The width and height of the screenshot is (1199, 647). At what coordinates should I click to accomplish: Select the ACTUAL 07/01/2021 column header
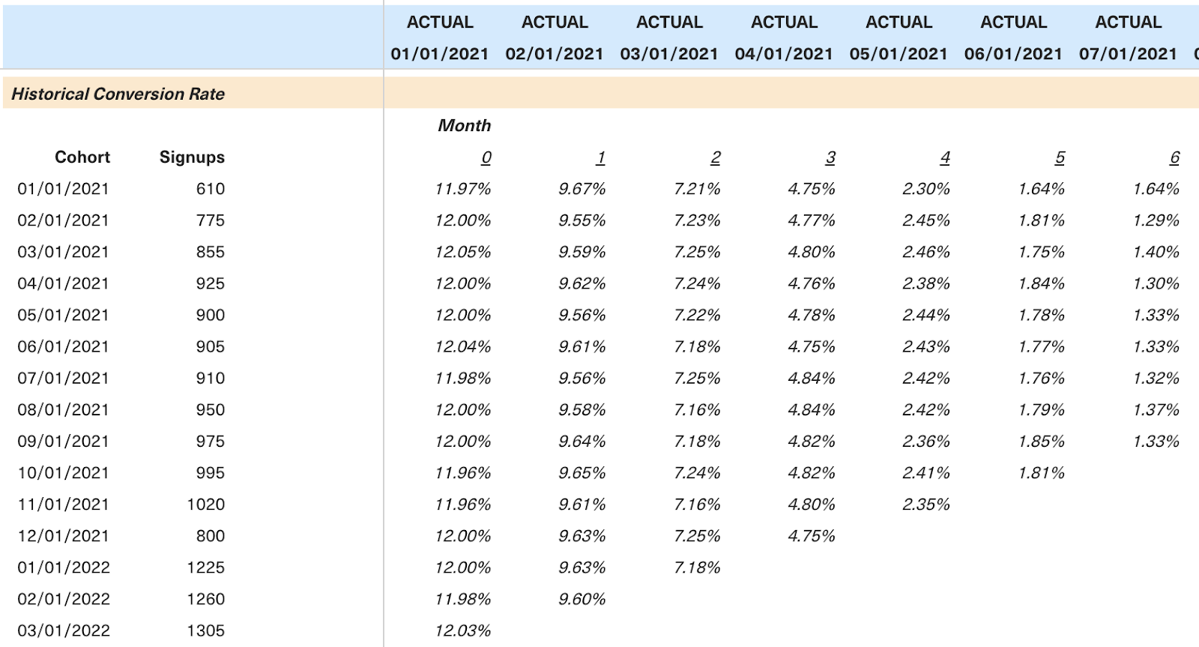tap(1128, 37)
